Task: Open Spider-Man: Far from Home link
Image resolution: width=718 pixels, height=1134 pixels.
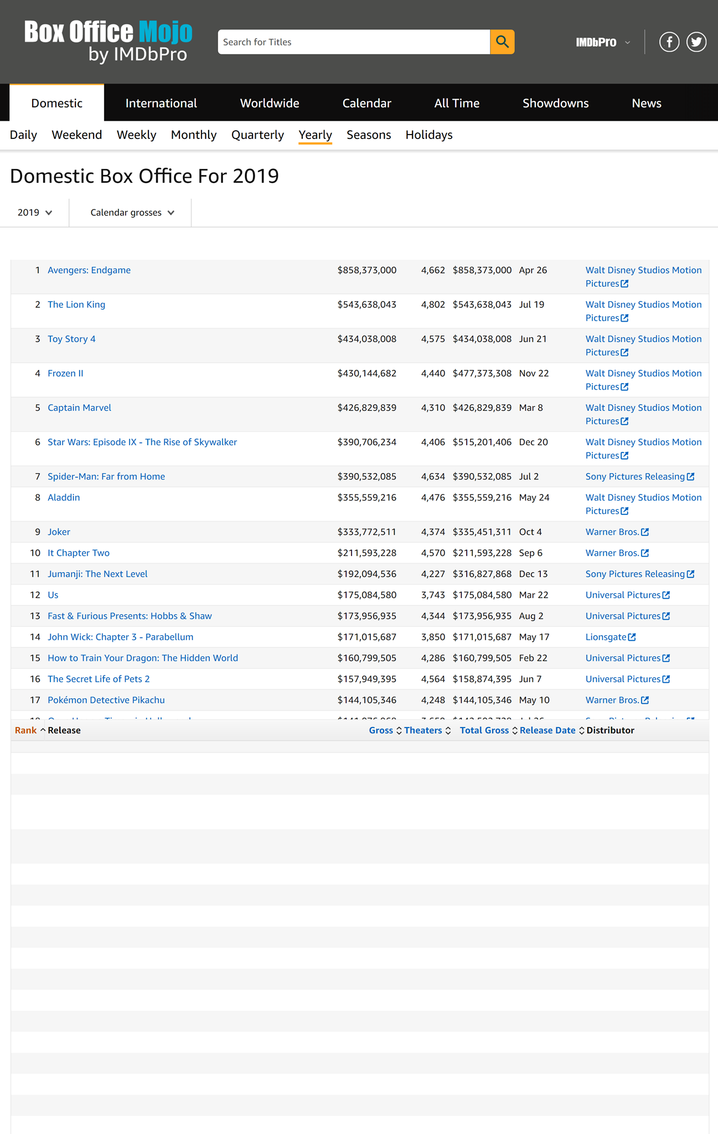Action: [x=106, y=476]
